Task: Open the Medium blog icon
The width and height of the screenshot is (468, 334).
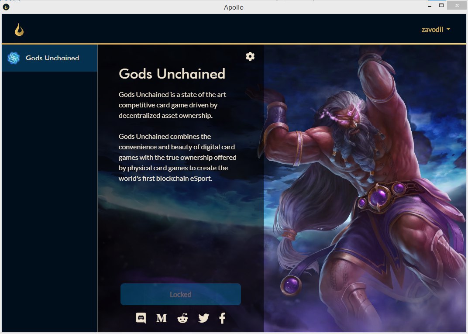Action: 162,318
